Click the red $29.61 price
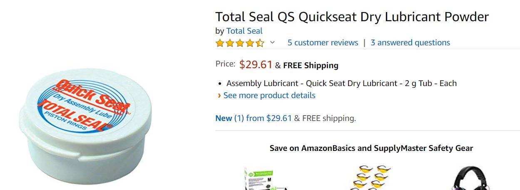The width and height of the screenshot is (520, 190). pos(256,64)
